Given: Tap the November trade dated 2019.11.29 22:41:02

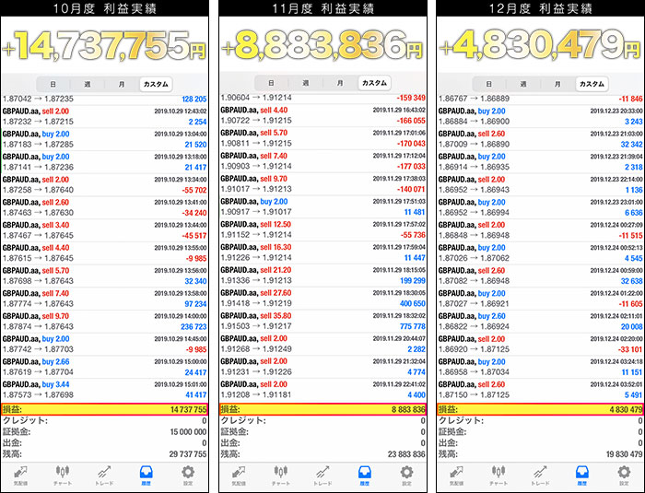Looking at the screenshot, I should tap(322, 389).
